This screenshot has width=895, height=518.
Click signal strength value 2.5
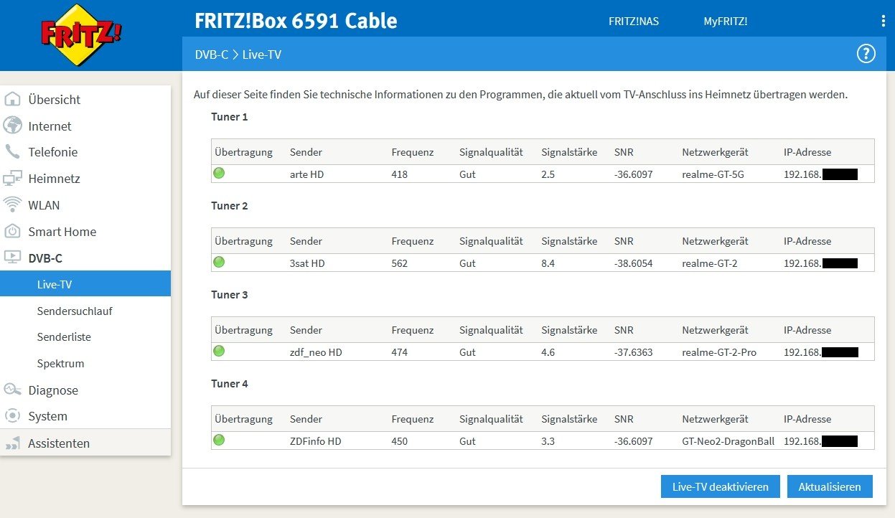(x=549, y=174)
